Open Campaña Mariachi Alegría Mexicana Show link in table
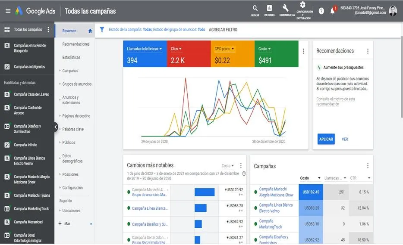Image resolution: width=403 pixels, height=245 pixels. (276, 192)
